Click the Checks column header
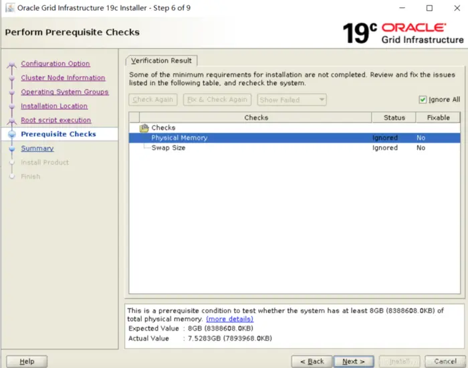This screenshot has height=368, width=468. coord(256,118)
